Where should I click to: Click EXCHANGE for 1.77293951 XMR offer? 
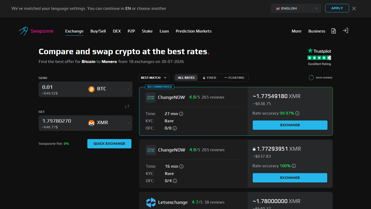point(290,178)
